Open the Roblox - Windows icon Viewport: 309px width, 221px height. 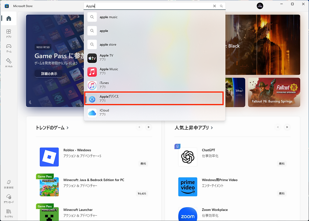coord(49,157)
